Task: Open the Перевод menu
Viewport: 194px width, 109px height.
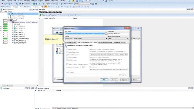Action: pyautogui.click(x=27, y=1)
